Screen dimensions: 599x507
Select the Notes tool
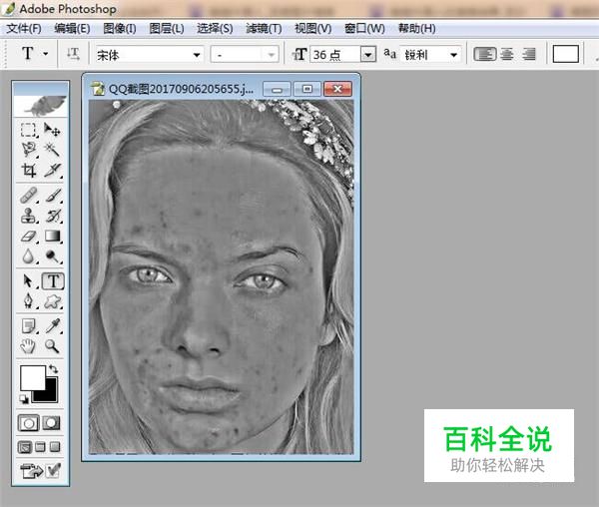28,326
